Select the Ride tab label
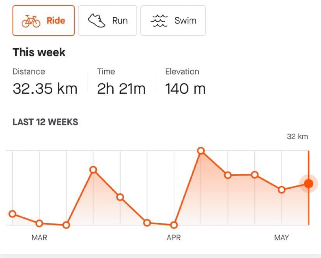Viewport: 321px width, 258px height. (56, 21)
